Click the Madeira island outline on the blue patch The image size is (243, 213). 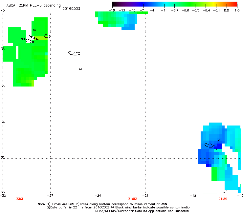point(210,145)
